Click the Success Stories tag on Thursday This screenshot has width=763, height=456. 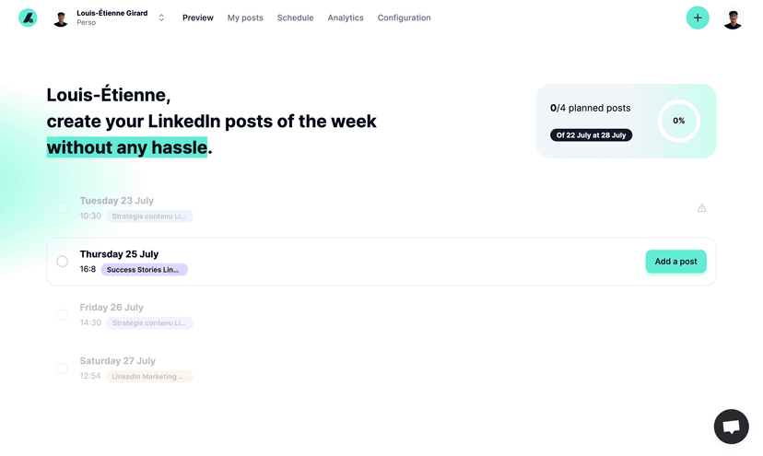pos(144,270)
